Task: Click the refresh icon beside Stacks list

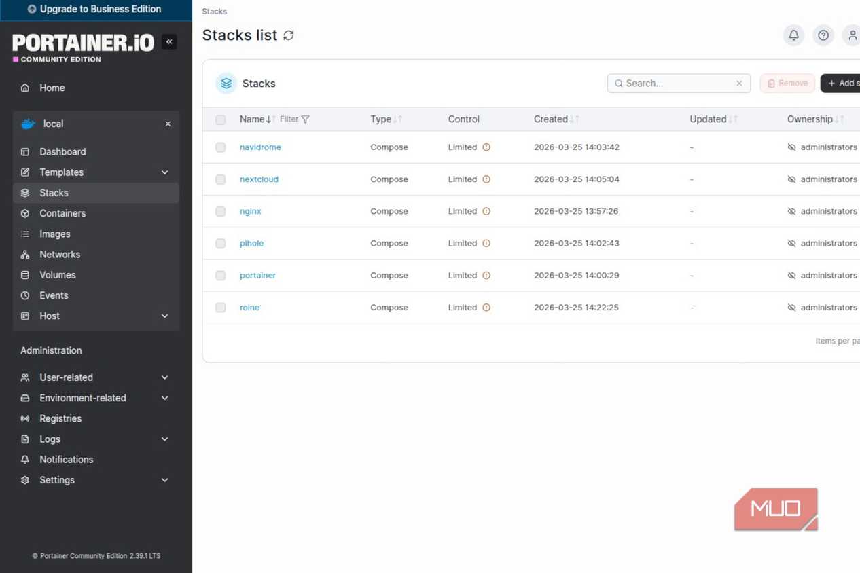Action: (289, 35)
